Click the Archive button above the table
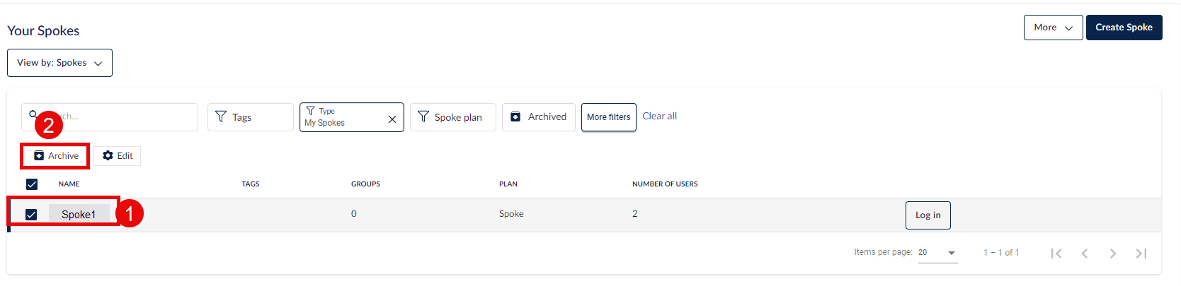1181x286 pixels. click(56, 156)
